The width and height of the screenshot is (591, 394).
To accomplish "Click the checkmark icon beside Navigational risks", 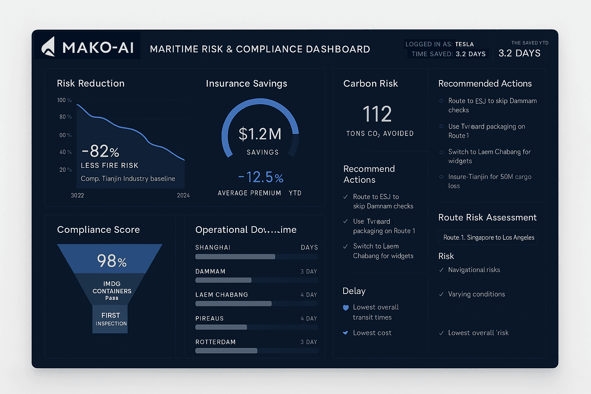I will (x=441, y=270).
